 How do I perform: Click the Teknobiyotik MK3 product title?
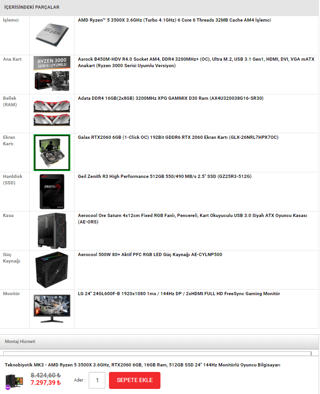click(143, 365)
